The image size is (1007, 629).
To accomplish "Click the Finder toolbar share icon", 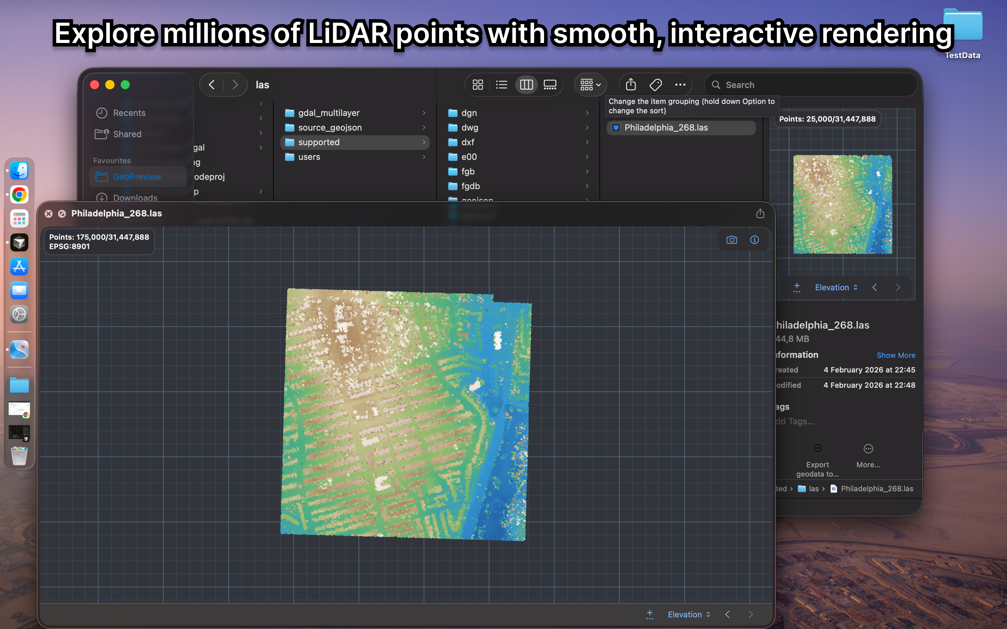I will tap(630, 85).
